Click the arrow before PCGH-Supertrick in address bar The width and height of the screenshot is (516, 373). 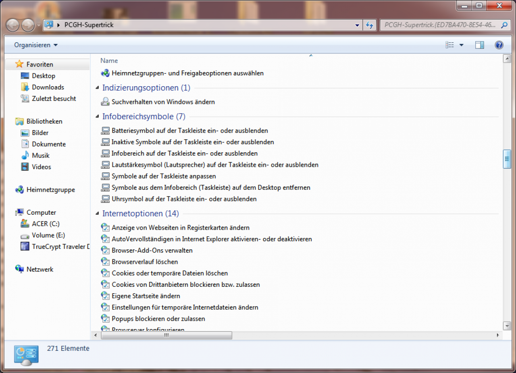[59, 25]
